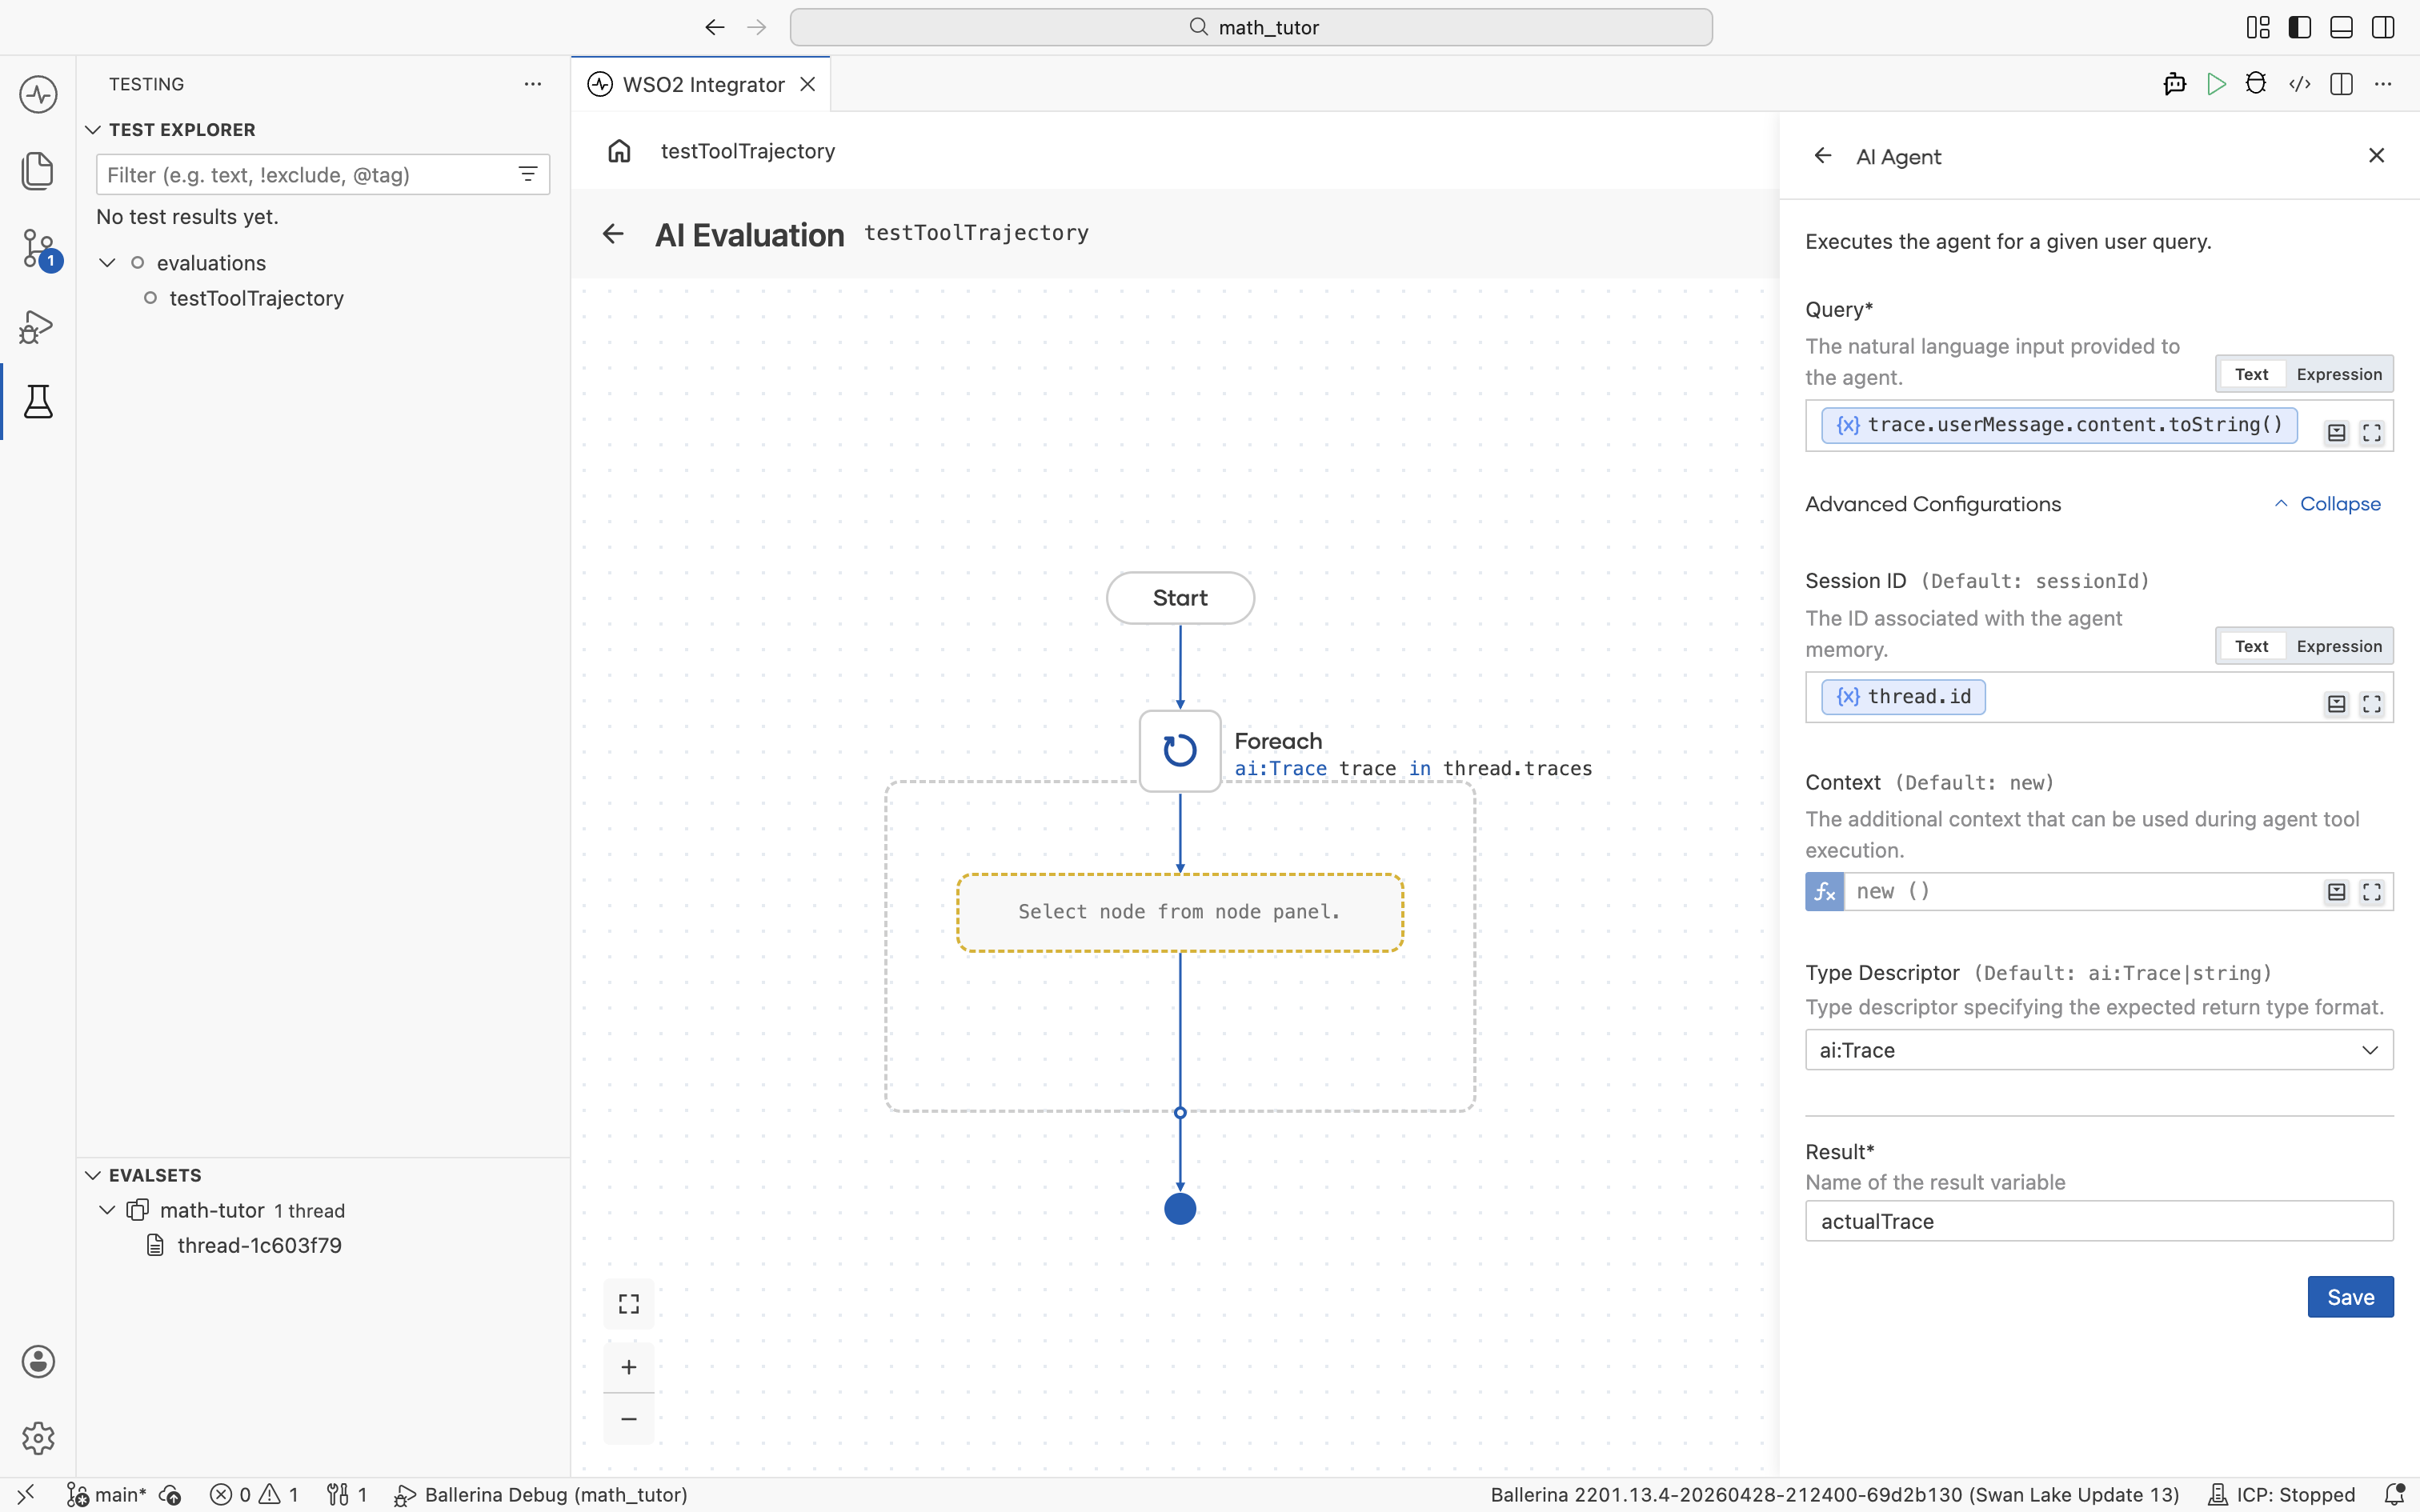Image resolution: width=2420 pixels, height=1512 pixels.
Task: Switch Query field to Expression mode
Action: 2339,374
